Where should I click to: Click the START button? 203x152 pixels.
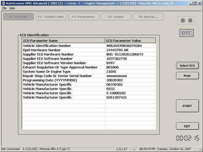coord(187,106)
